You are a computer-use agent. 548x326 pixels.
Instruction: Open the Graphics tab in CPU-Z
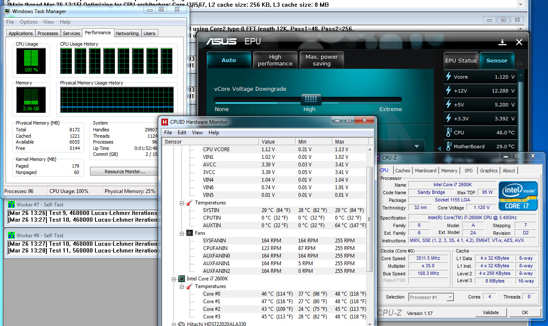[488, 171]
